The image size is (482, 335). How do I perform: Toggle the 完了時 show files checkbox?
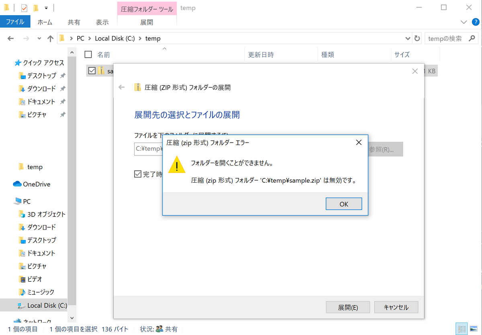pyautogui.click(x=138, y=174)
